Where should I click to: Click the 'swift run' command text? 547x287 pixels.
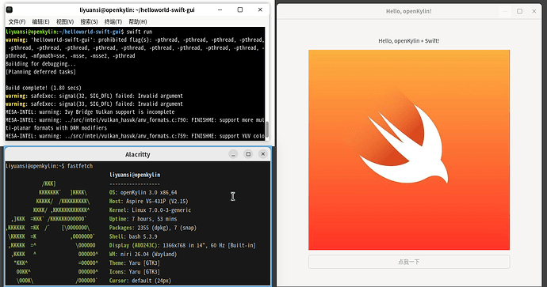(x=140, y=32)
